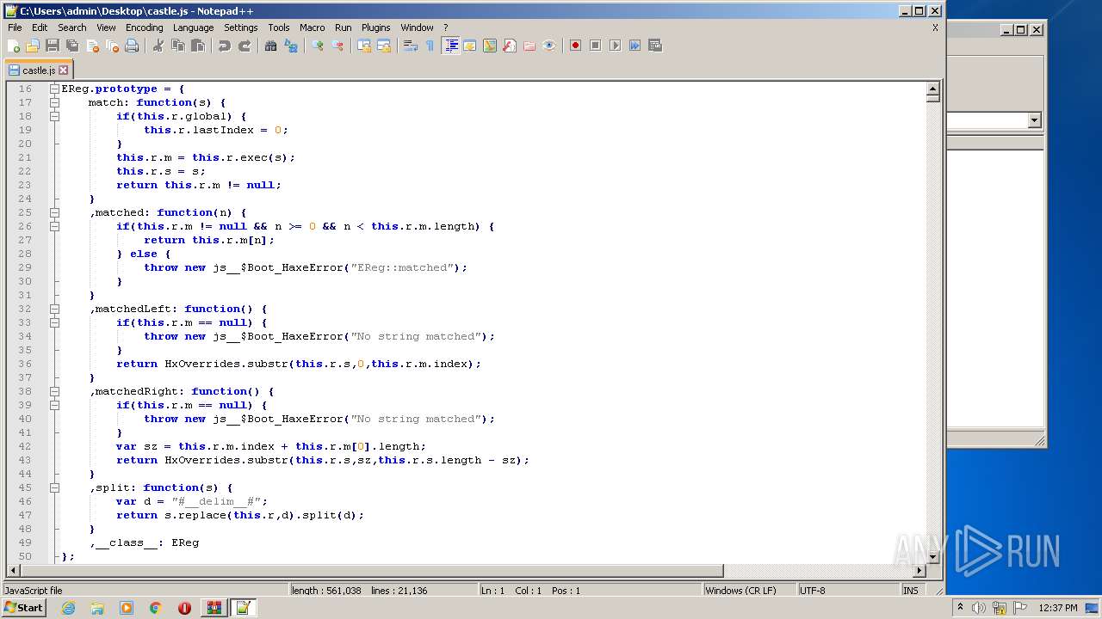Save the file using Save icon

pyautogui.click(x=53, y=46)
